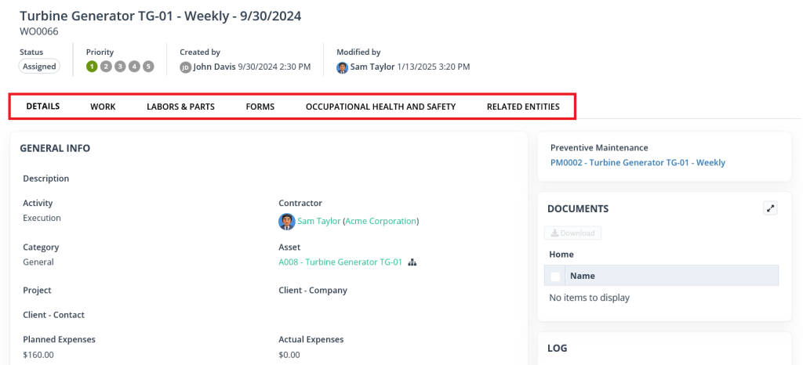Go to the Forms tab
Image resolution: width=803 pixels, height=365 pixels.
[x=260, y=107]
